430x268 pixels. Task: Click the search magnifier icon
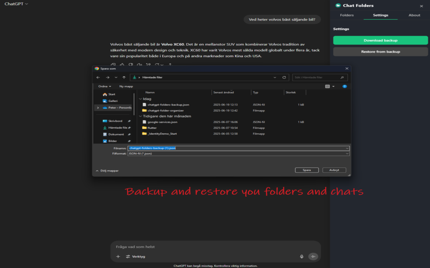342,77
